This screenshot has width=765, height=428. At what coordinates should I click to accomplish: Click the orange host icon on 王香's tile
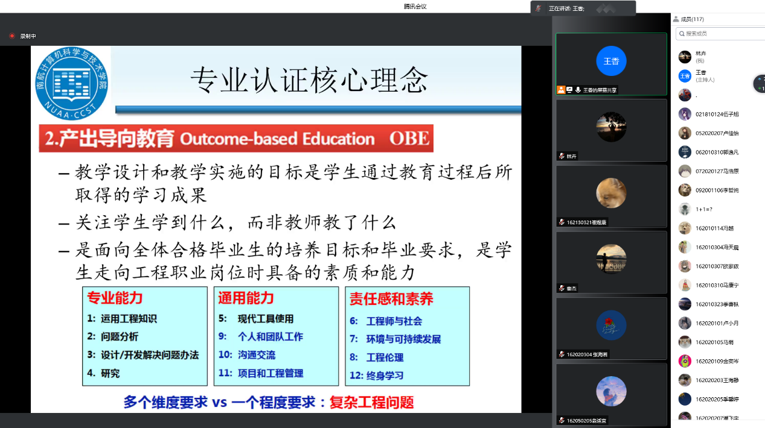pyautogui.click(x=561, y=90)
